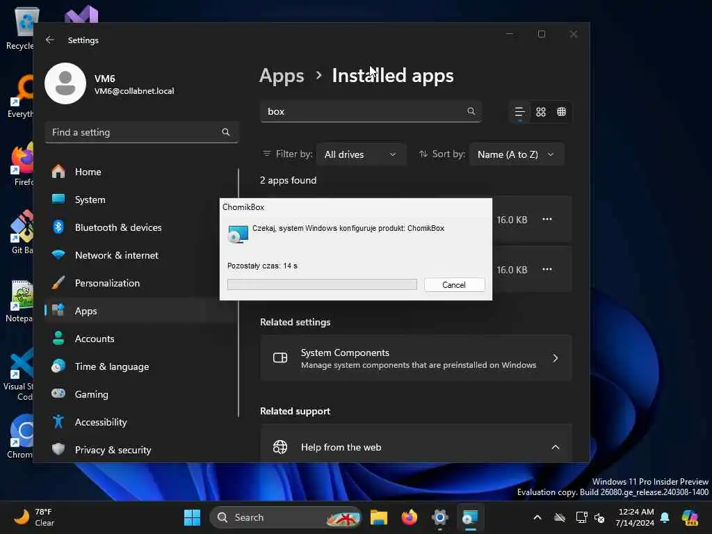This screenshot has height=534, width=712.
Task: Open System Components related setting
Action: [416, 358]
